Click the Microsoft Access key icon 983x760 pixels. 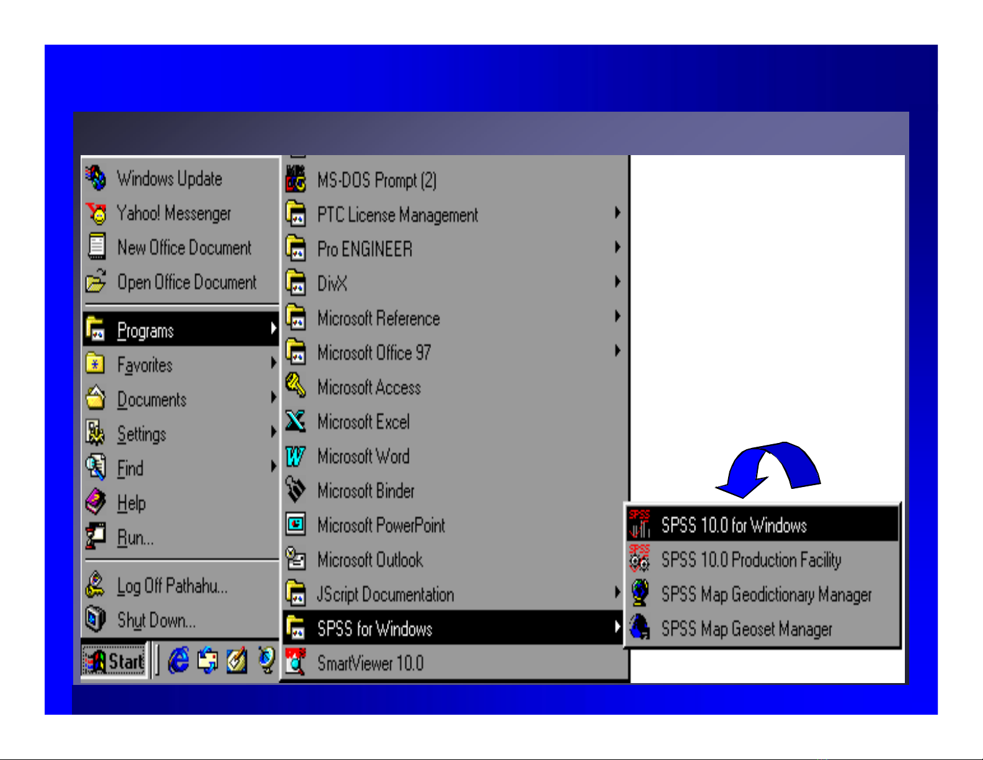click(295, 386)
